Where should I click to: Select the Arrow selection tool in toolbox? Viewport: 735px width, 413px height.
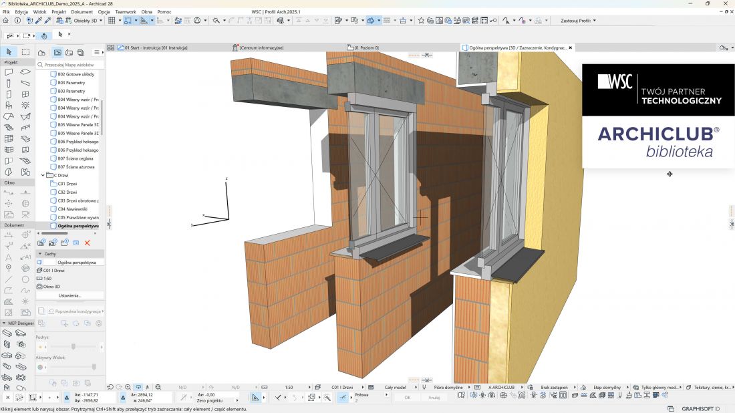(x=9, y=52)
